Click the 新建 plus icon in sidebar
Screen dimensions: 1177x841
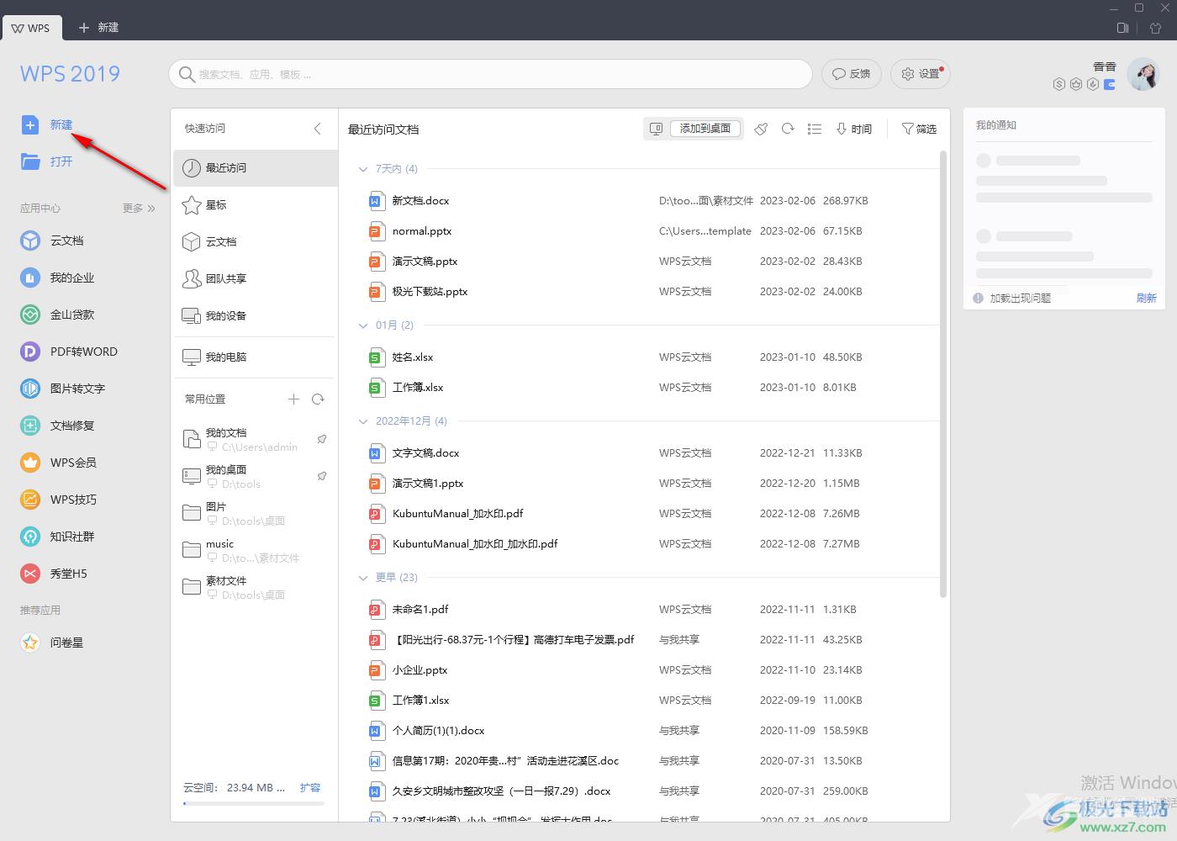[30, 125]
